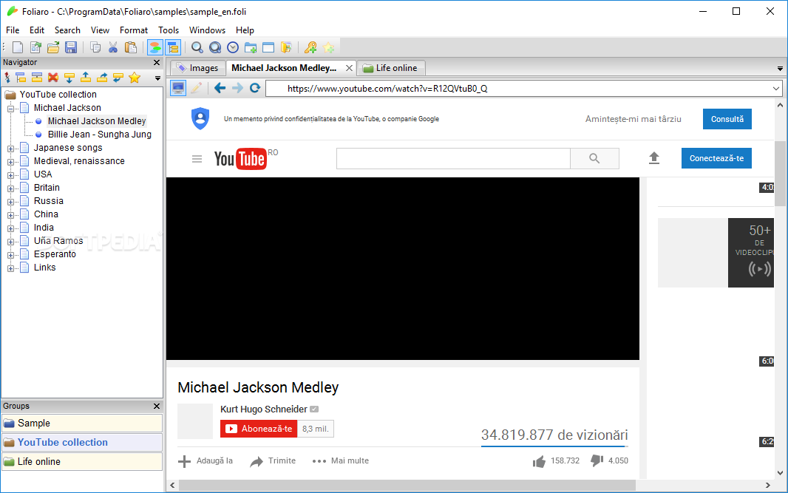Click the Conectează-te sign-in button

[x=716, y=158]
